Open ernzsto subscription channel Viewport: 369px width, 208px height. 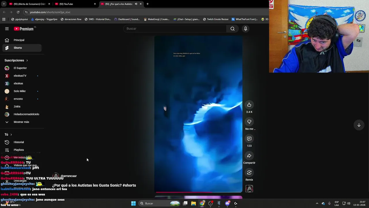click(x=22, y=99)
